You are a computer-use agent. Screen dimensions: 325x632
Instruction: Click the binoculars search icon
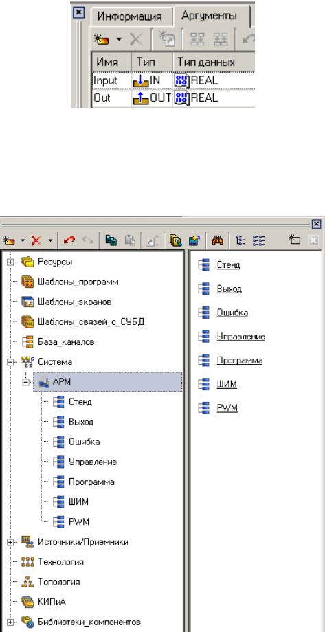(x=217, y=240)
